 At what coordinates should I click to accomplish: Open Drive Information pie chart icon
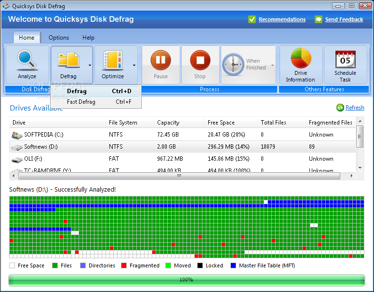301,58
